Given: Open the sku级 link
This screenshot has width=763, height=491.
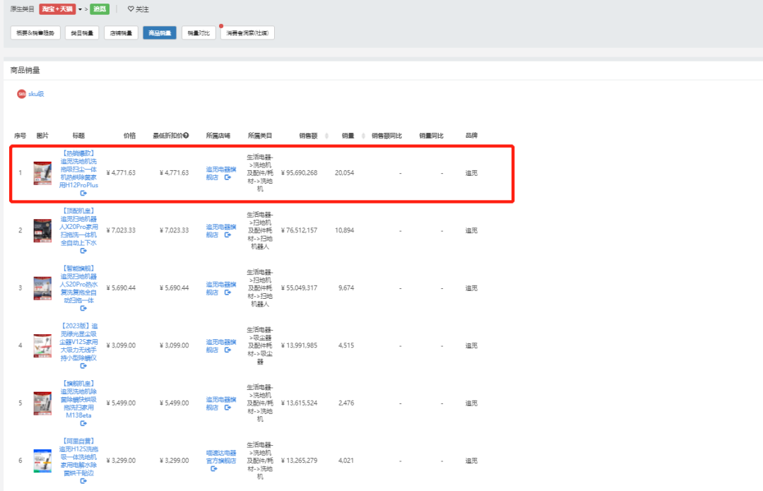Looking at the screenshot, I should [x=36, y=94].
